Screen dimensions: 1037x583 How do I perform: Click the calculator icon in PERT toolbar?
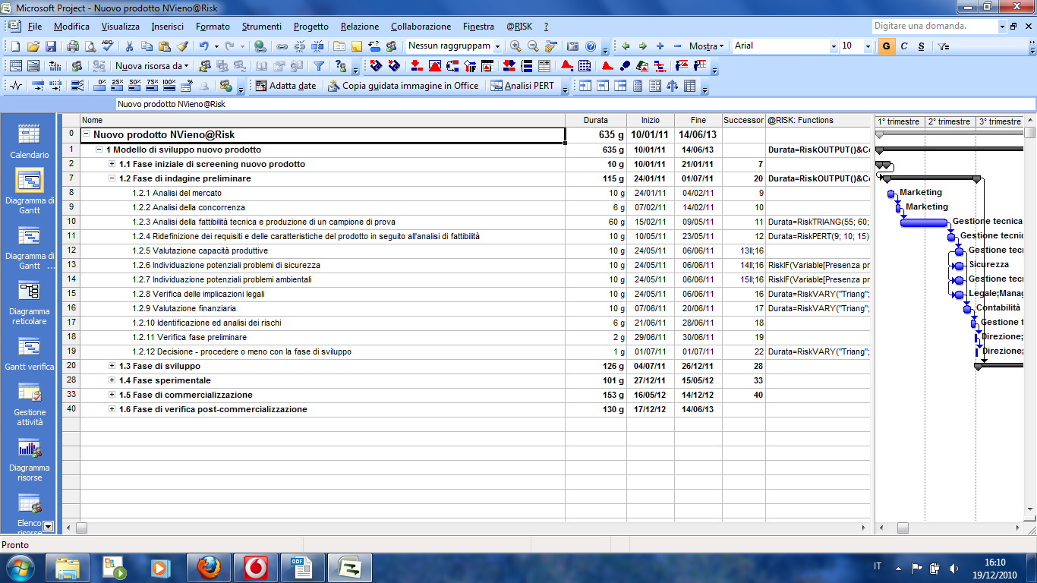[x=637, y=86]
